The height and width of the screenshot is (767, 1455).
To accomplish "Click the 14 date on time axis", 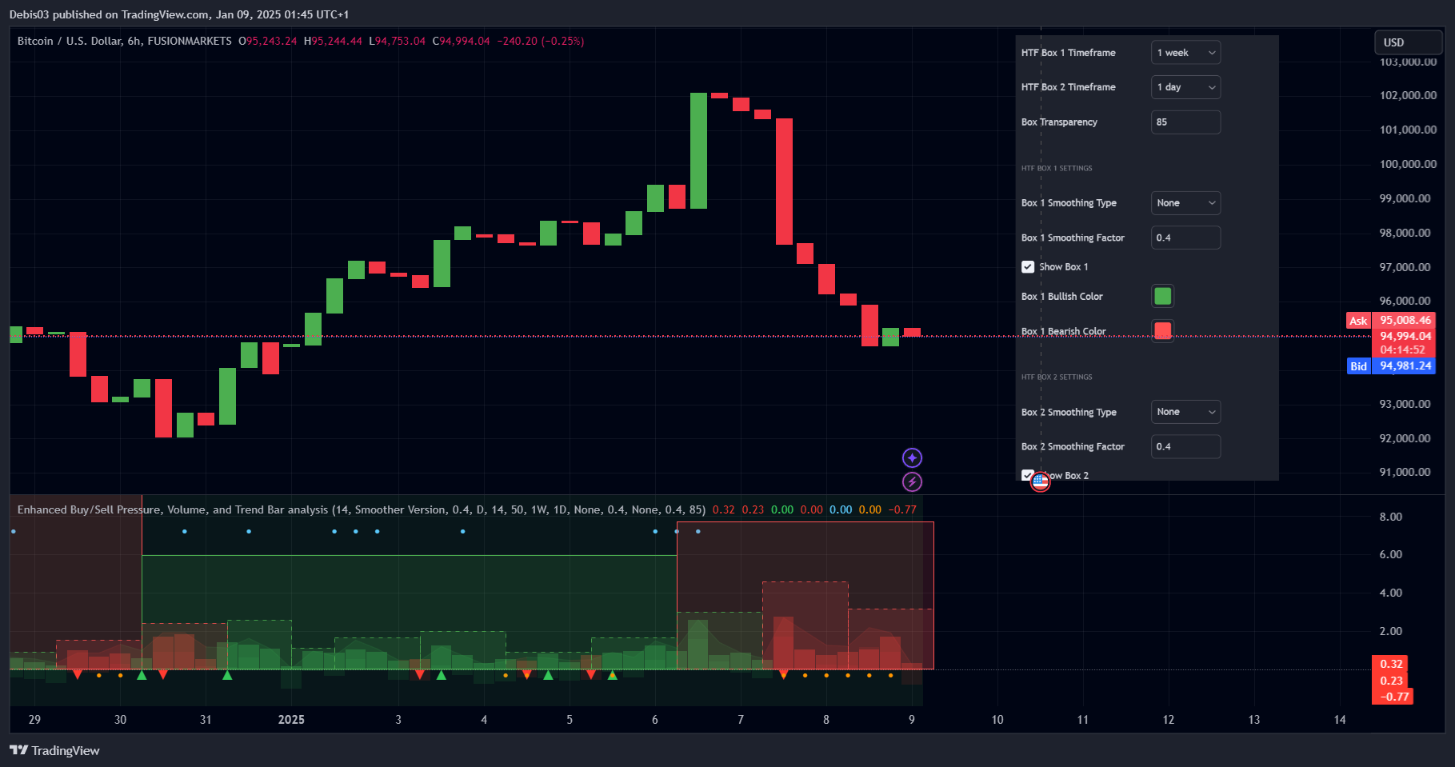I will coord(1340,720).
